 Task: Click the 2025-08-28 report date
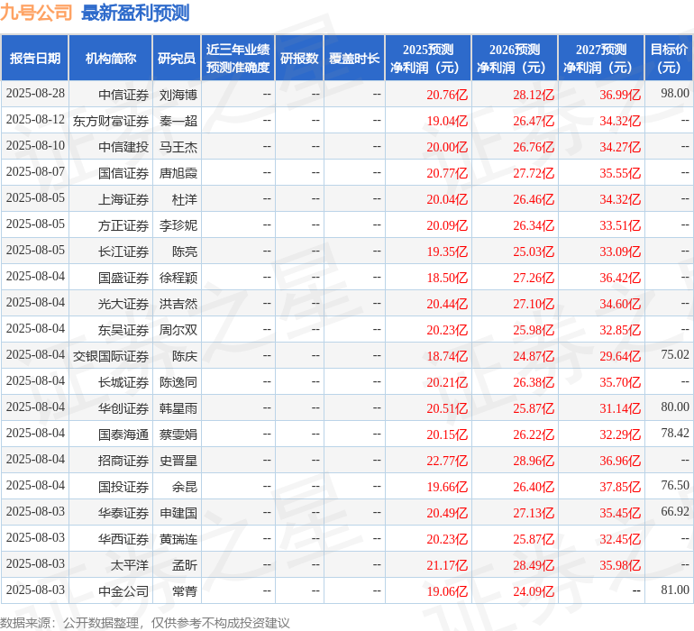35,94
